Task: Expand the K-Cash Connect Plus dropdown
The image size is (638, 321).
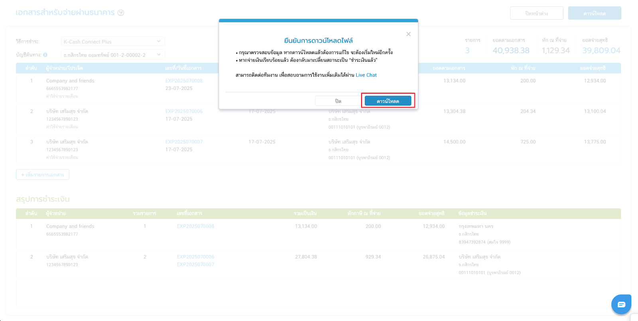Action: coord(113,41)
